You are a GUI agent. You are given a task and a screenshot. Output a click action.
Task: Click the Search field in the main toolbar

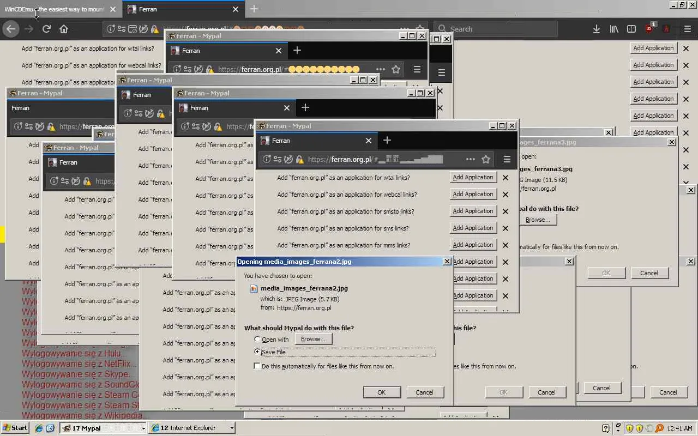pos(496,29)
